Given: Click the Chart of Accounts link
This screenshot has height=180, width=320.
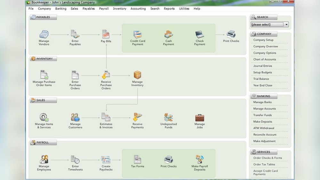Looking at the screenshot, I should pos(265,59).
